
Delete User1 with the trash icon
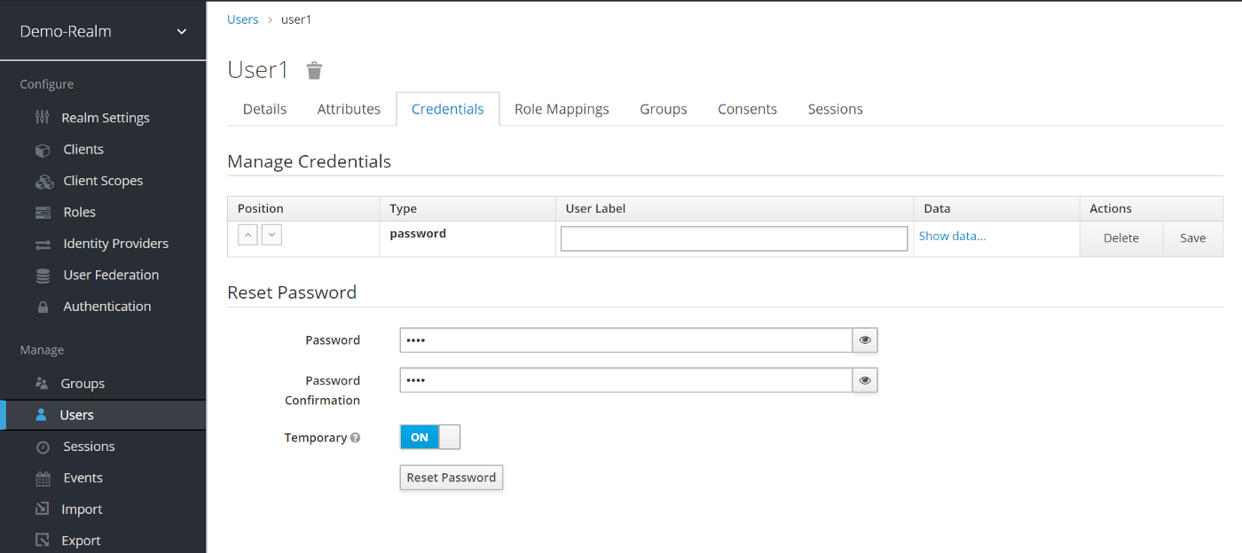[314, 71]
